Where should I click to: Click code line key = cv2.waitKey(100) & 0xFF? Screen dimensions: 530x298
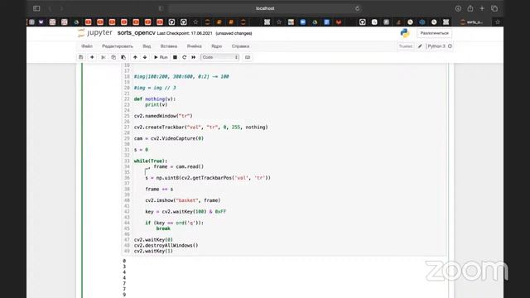(x=185, y=212)
